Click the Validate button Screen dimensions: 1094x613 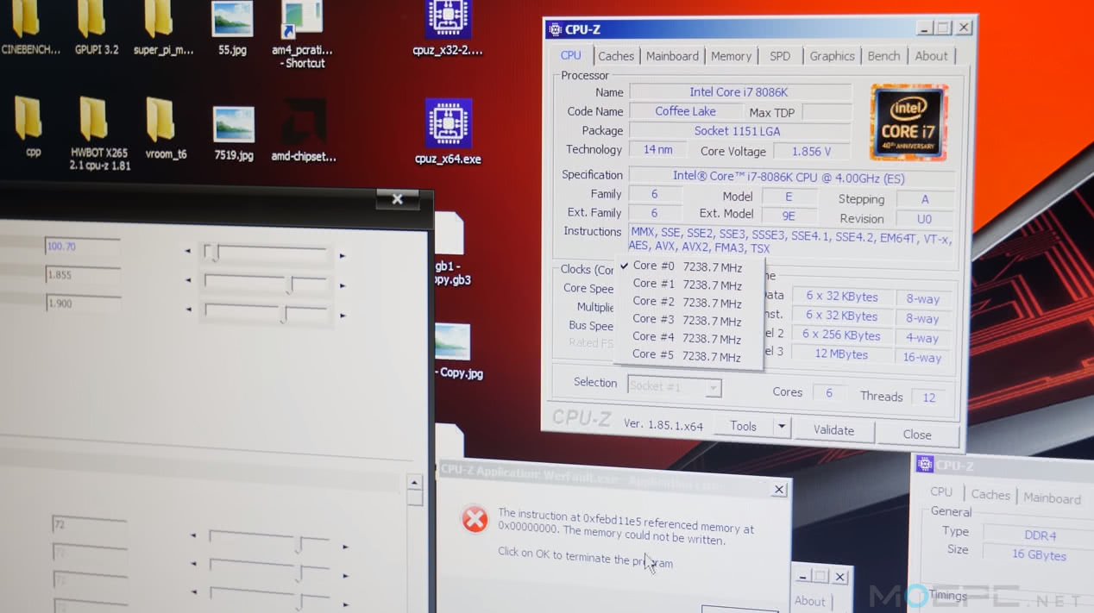(x=833, y=430)
